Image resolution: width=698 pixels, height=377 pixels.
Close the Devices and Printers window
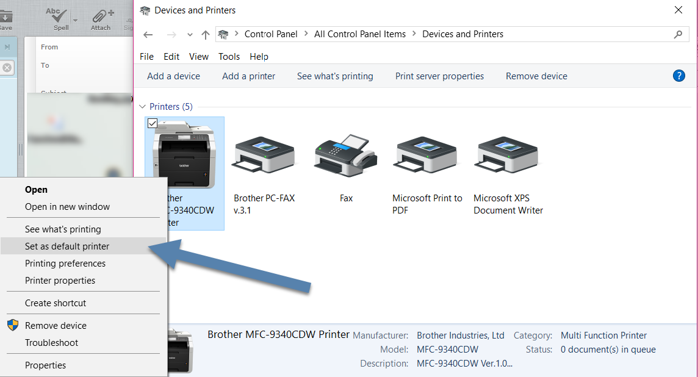pos(678,10)
